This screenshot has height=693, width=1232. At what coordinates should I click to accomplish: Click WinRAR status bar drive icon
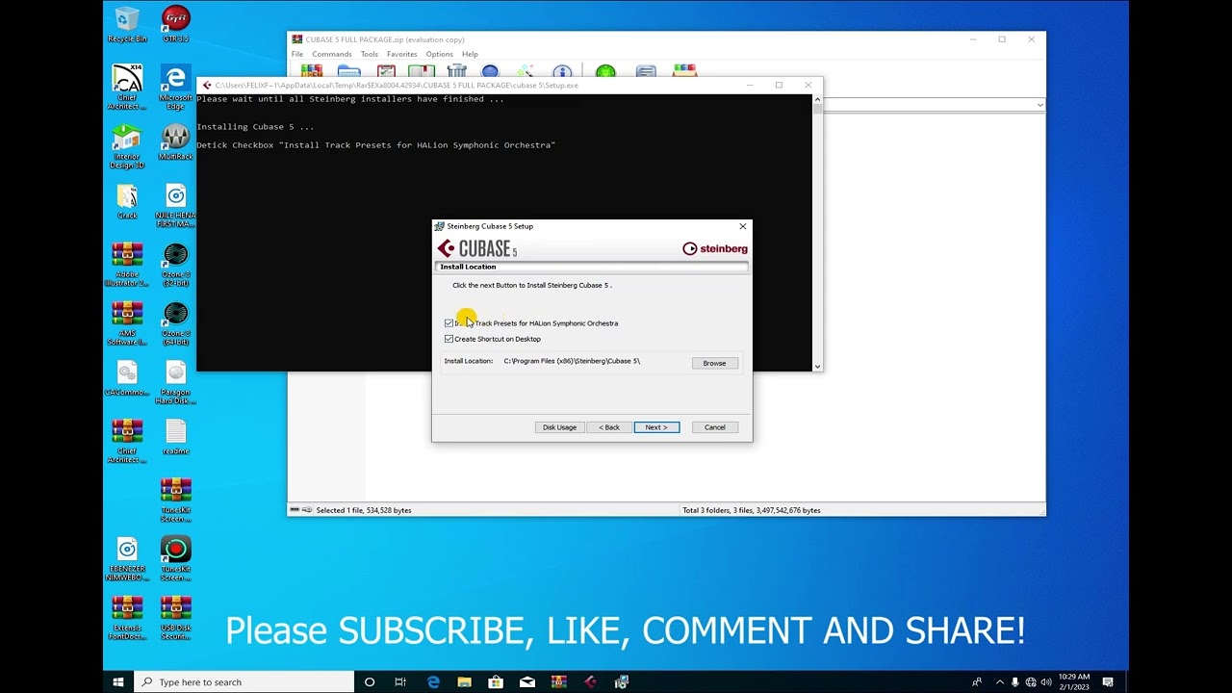click(295, 510)
